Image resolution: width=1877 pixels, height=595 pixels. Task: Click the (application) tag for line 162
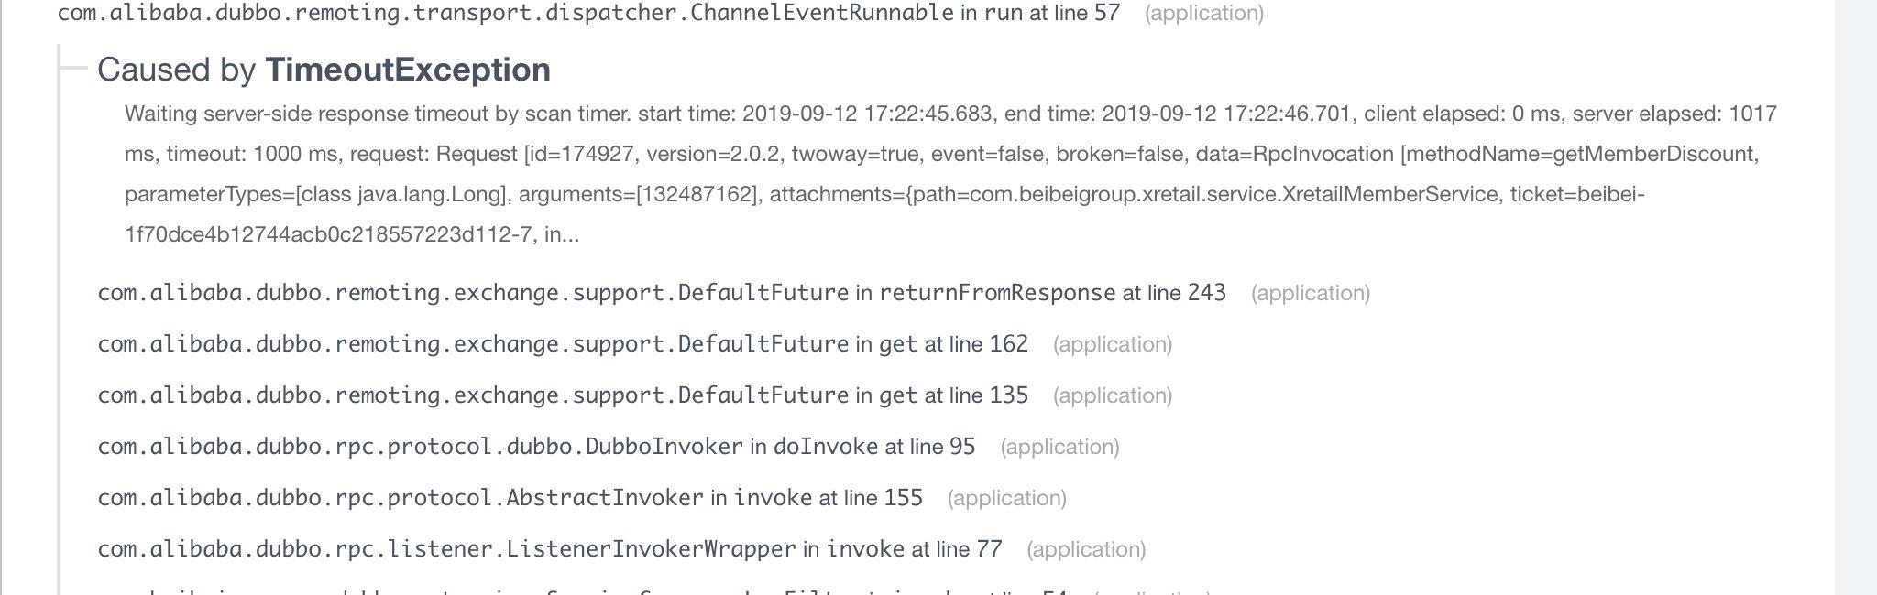coord(1112,344)
